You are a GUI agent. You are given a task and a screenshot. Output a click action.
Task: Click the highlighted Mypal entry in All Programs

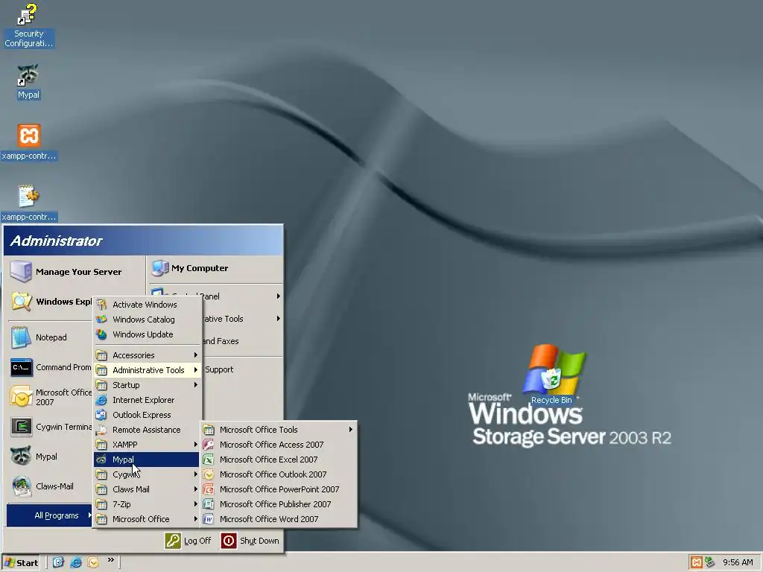pos(147,460)
